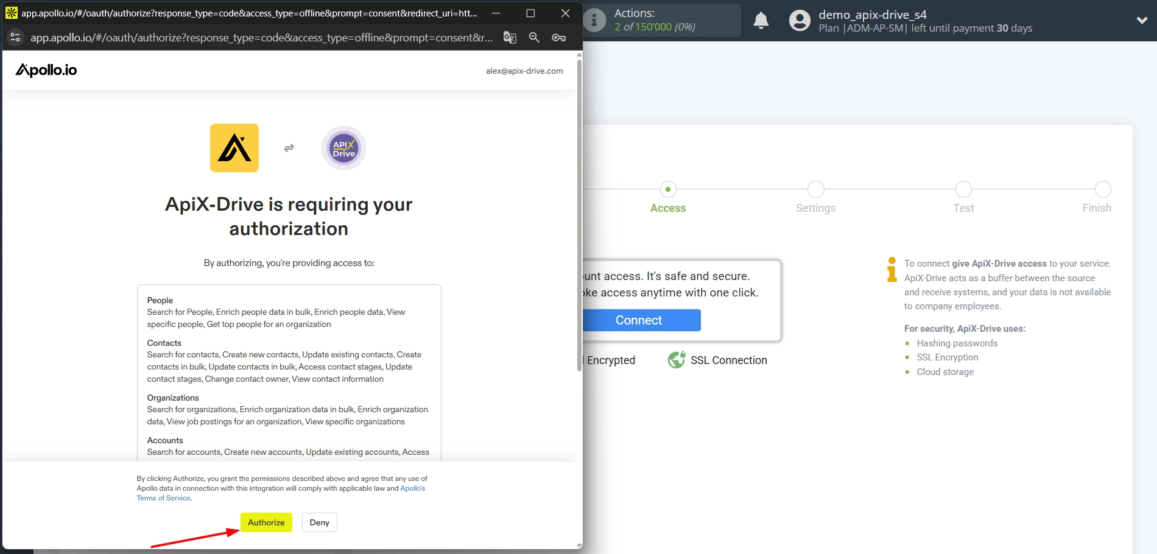The height and width of the screenshot is (554, 1157).
Task: Click the notification bell icon
Action: 761,20
